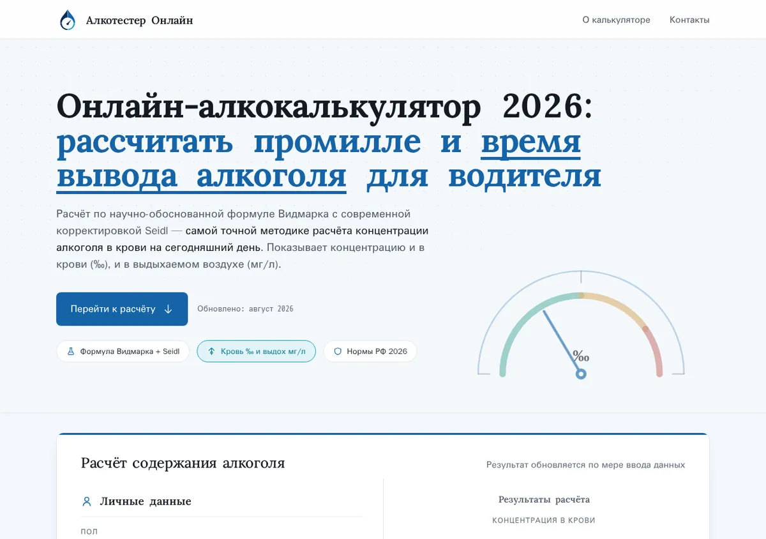Select the Формула Видмарка + Seidl chip
766x539 pixels.
pos(123,351)
